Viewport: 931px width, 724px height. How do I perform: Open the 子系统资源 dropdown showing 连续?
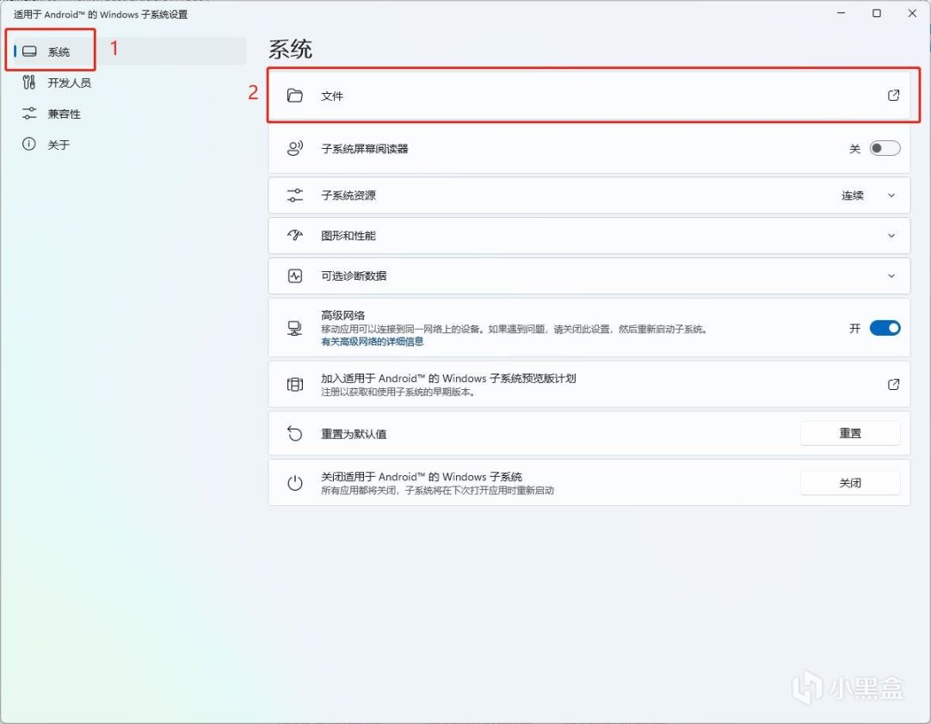pyautogui.click(x=867, y=195)
